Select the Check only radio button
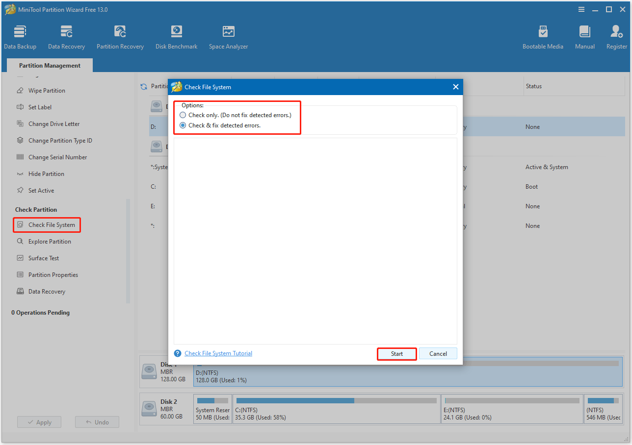Image resolution: width=632 pixels, height=445 pixels. tap(182, 115)
